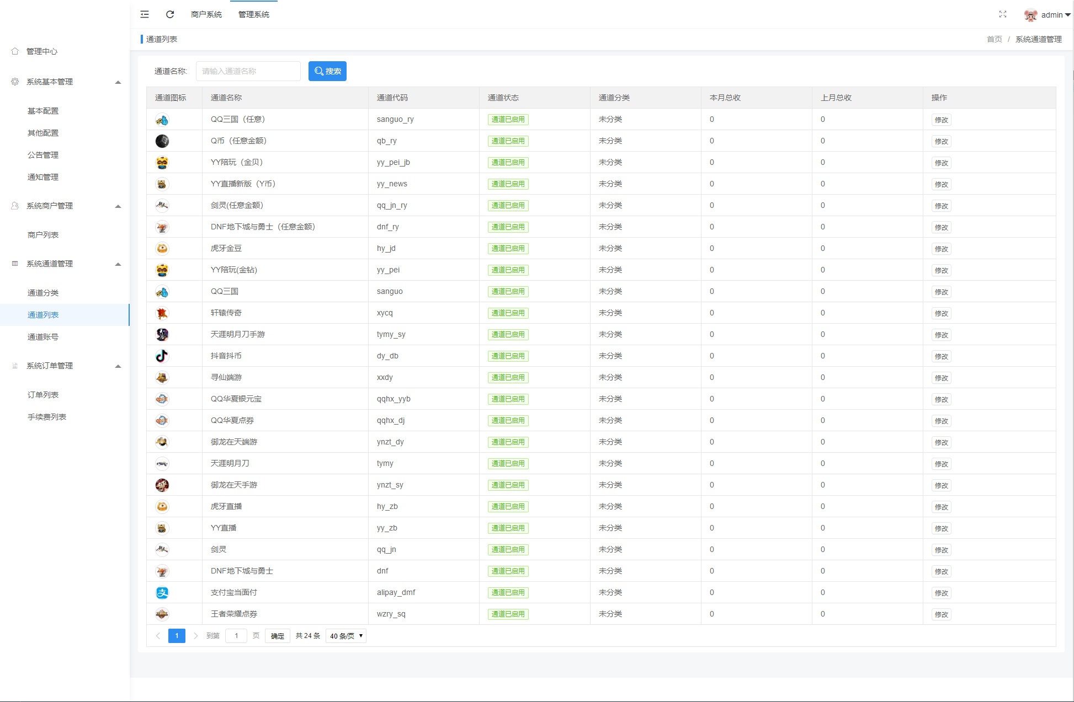The width and height of the screenshot is (1074, 702).
Task: Open 通道账号 in the sidebar
Action: coord(43,337)
